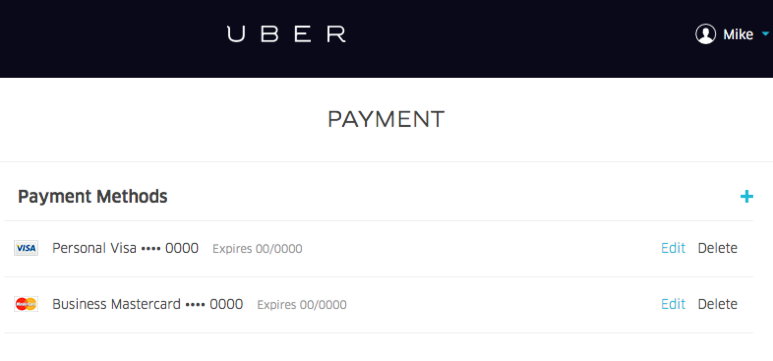Click the masked Visa number 0000
Image resolution: width=773 pixels, height=361 pixels.
coord(182,248)
